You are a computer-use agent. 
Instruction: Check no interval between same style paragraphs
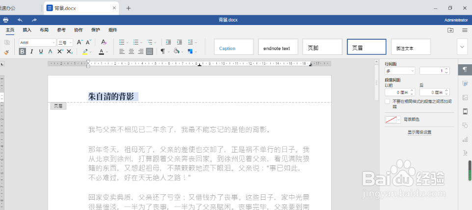click(388, 102)
